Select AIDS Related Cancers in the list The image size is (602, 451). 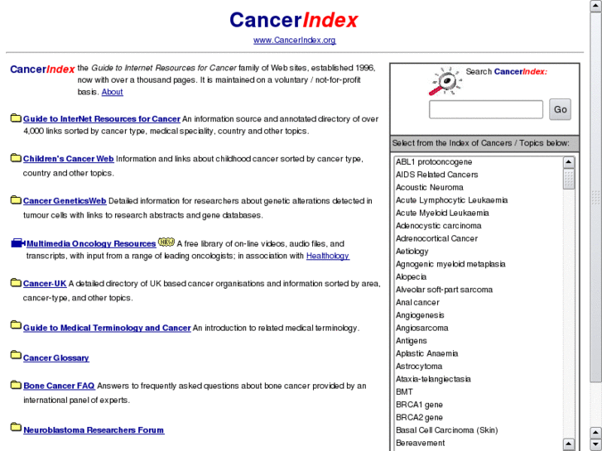click(x=478, y=175)
